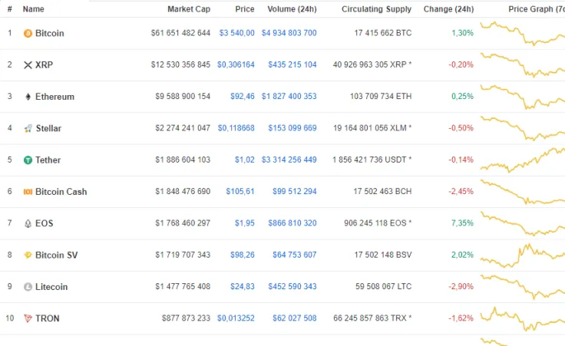Image resolution: width=565 pixels, height=346 pixels.
Task: Click TRON price $0,013252
Action: coord(236,318)
